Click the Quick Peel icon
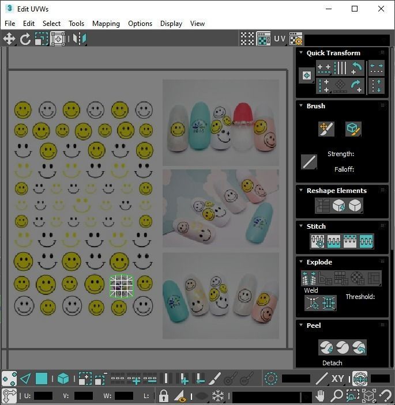Screen dimensions: 395x405 tap(326, 347)
